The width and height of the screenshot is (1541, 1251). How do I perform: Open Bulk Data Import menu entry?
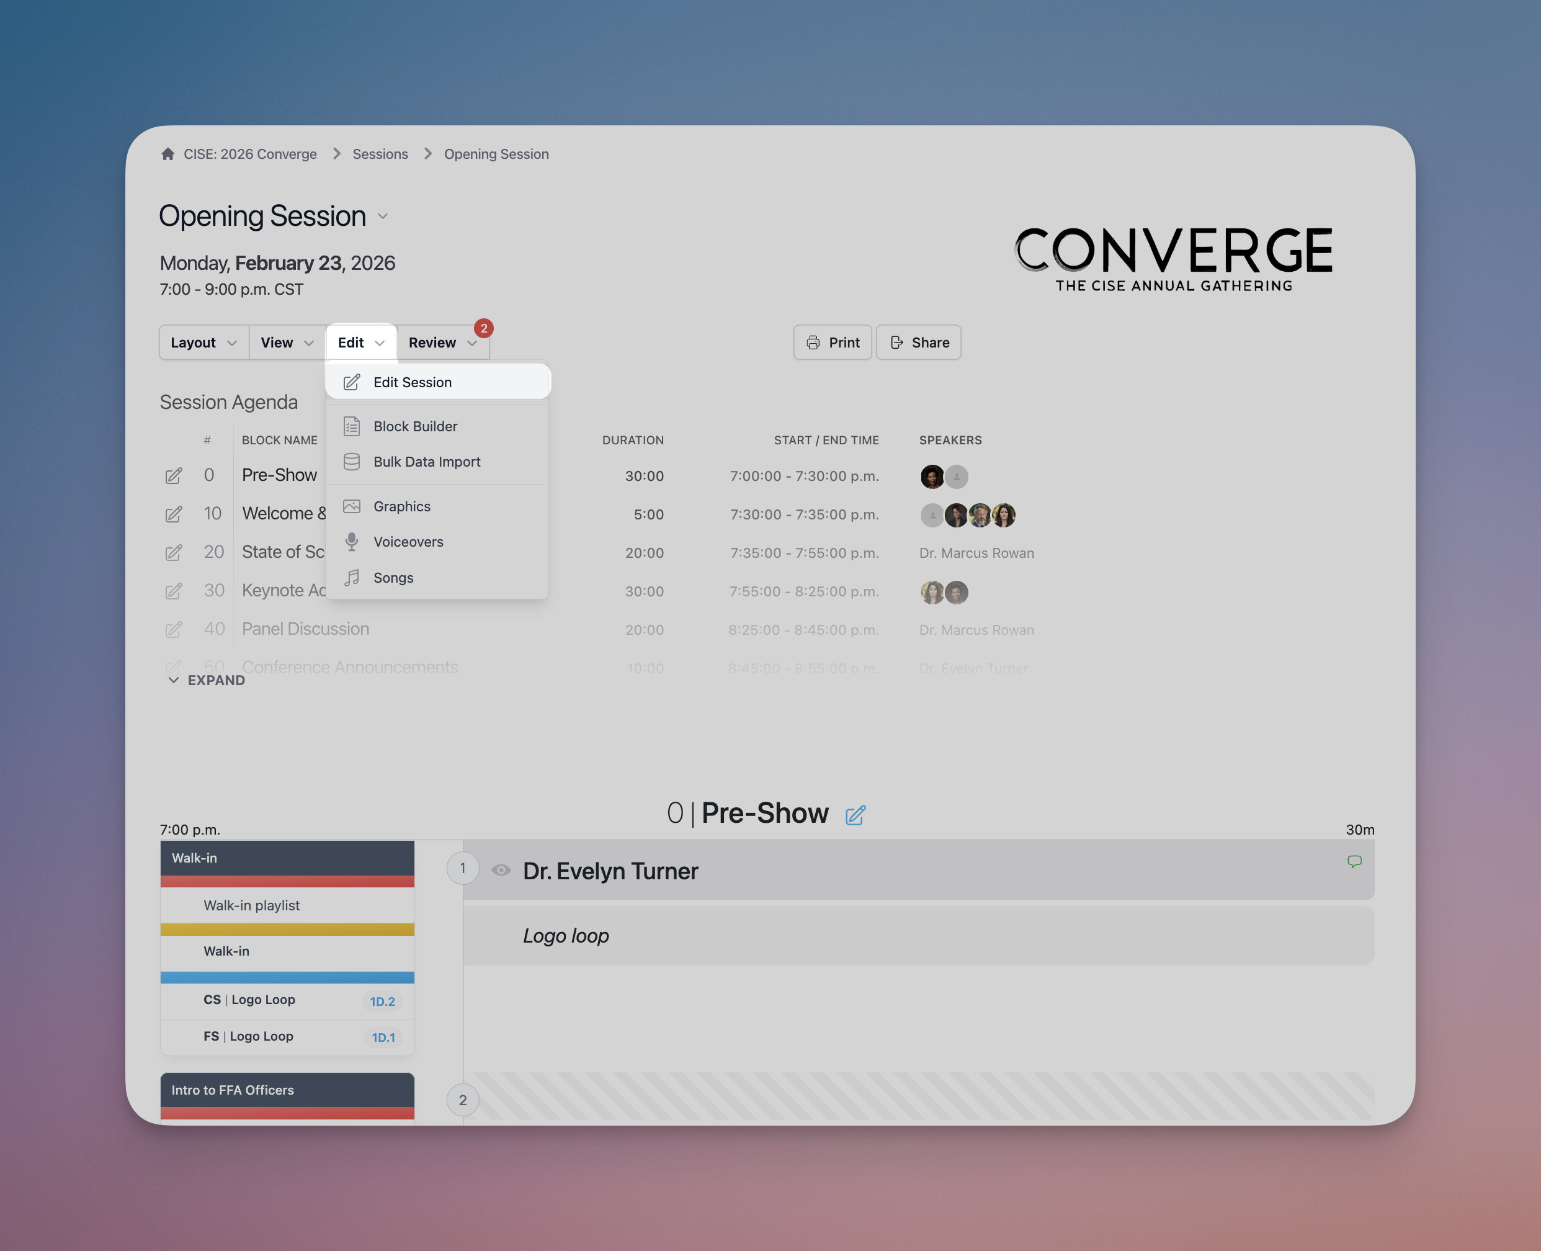[x=426, y=462]
